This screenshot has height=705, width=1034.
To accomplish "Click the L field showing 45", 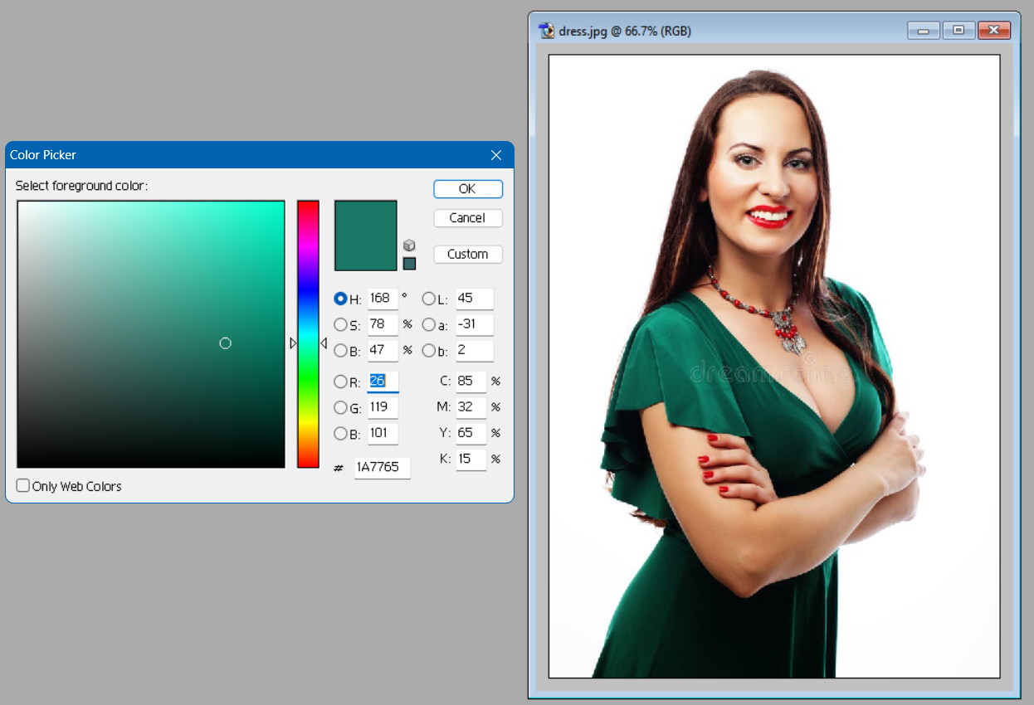I will [x=475, y=299].
